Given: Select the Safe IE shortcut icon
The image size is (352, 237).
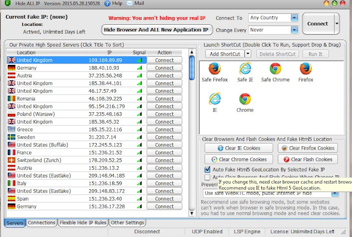Looking at the screenshot, I should pyautogui.click(x=245, y=69).
